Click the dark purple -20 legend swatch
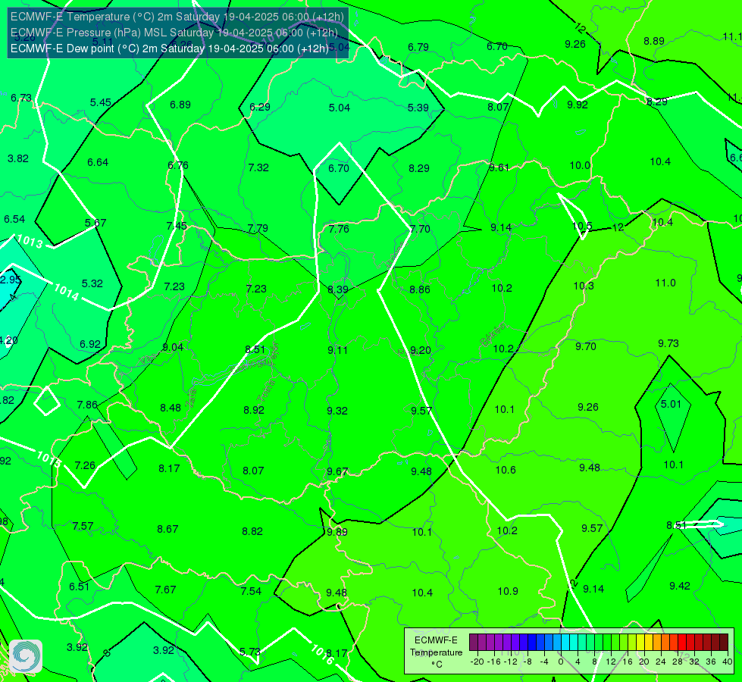742x682 pixels. click(x=473, y=643)
